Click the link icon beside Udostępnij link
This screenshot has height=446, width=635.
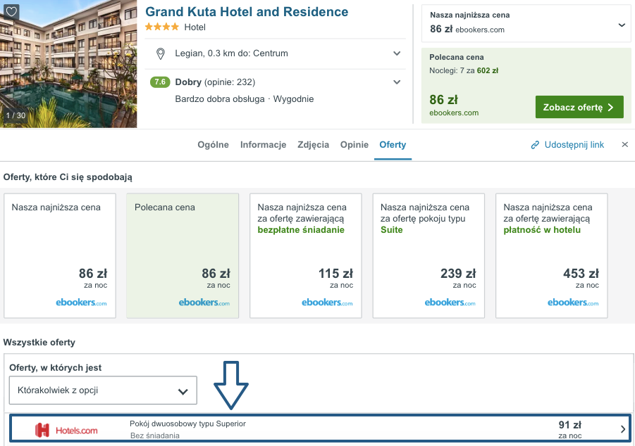point(535,145)
